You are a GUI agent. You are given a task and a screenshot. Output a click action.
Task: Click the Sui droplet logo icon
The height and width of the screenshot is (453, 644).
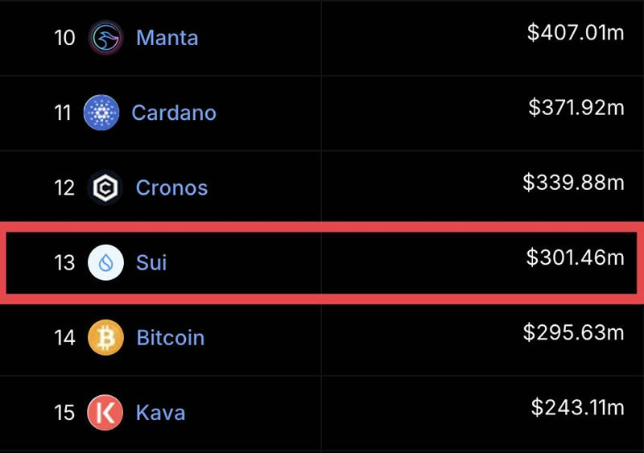[x=105, y=262]
